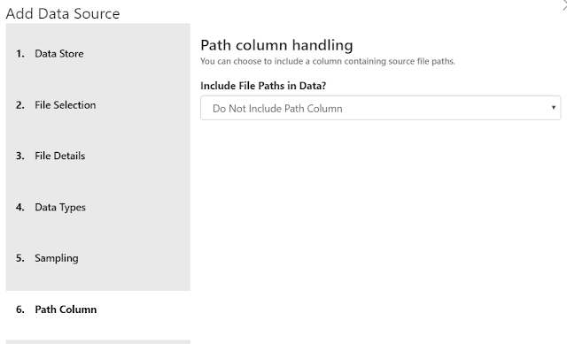Viewport: 567px width, 344px height.
Task: Click the Path column handling heading
Action: click(x=276, y=45)
